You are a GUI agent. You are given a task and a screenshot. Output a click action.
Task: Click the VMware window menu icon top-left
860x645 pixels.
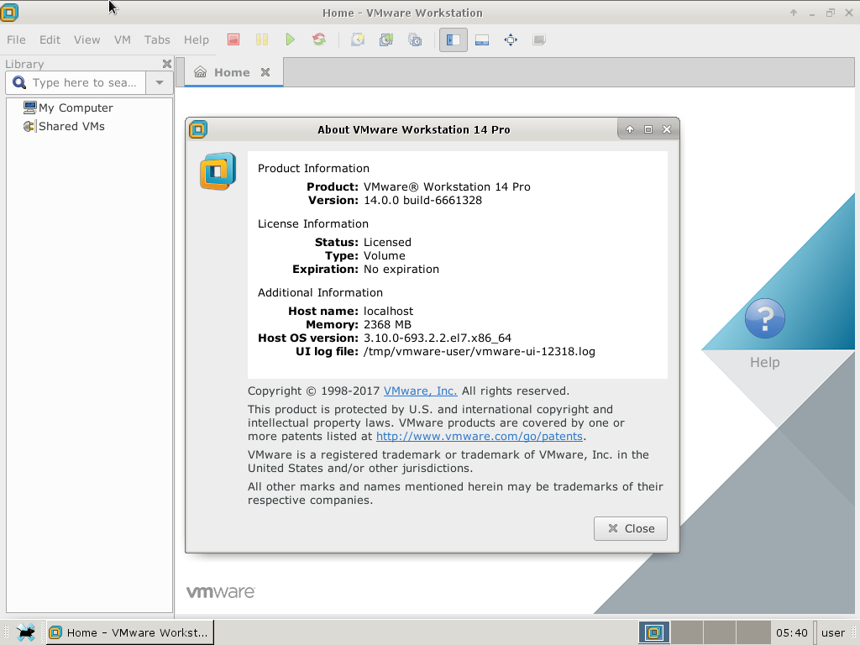[x=9, y=12]
